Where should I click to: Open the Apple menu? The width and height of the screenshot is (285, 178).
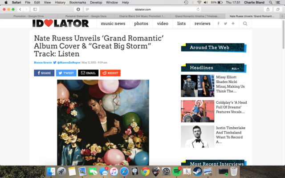[x=6, y=2]
